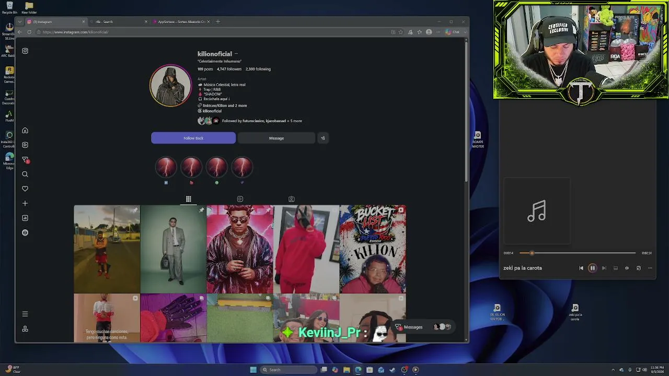The height and width of the screenshot is (376, 669).
Task: Open media player more options menu
Action: point(650,268)
